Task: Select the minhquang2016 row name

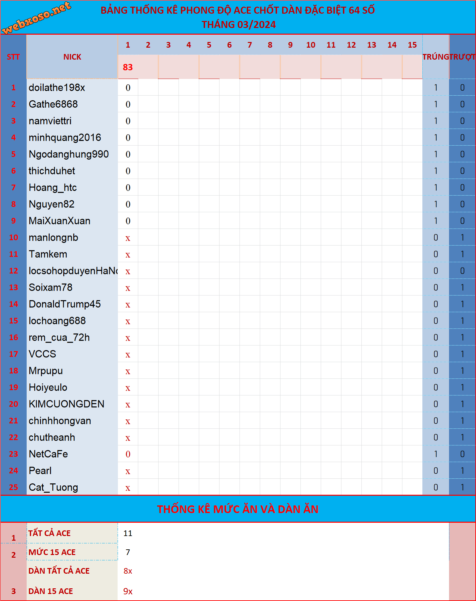Action: tap(65, 138)
